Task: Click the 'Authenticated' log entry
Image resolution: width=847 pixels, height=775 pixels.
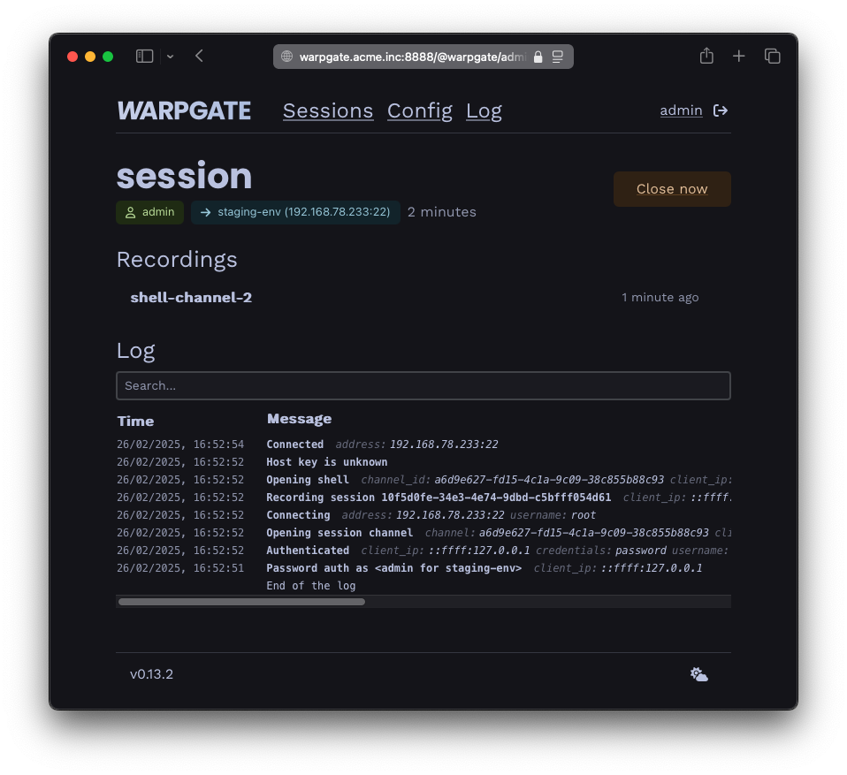Action: click(x=308, y=551)
